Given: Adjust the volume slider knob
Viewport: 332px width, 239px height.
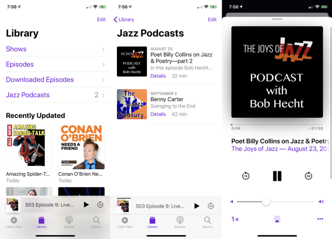Looking at the screenshot, I should 266,201.
